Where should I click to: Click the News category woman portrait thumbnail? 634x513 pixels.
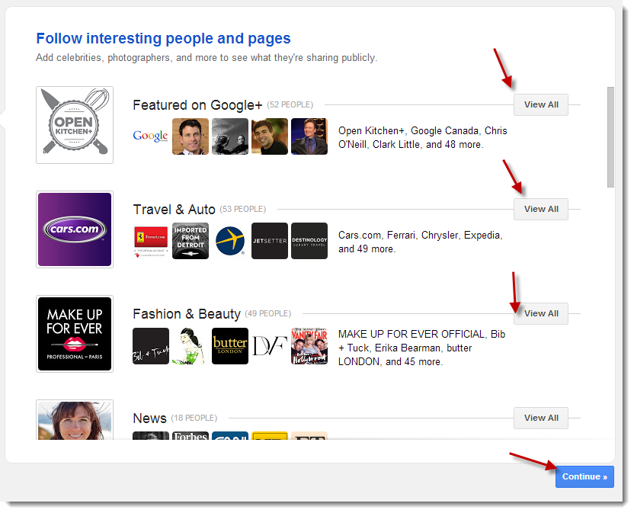(75, 420)
